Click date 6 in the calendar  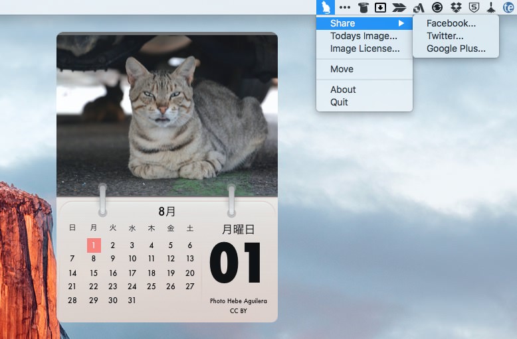[190, 245]
